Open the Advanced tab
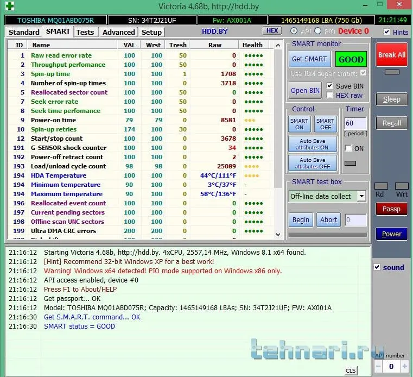 pyautogui.click(x=118, y=32)
